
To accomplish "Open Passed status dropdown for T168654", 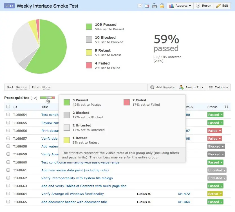I will (215, 115).
